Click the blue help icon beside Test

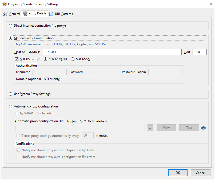coord(204,128)
